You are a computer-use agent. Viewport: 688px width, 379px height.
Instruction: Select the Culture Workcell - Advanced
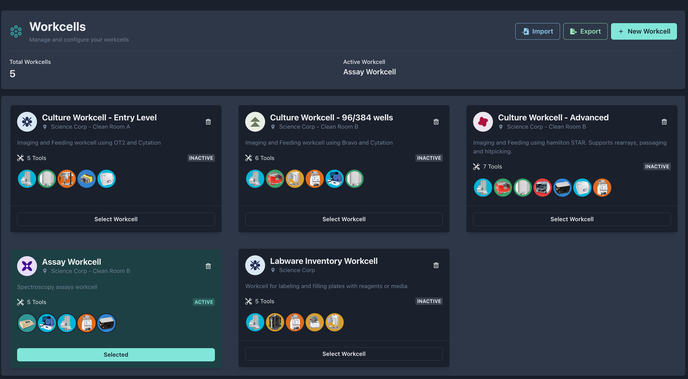coord(572,219)
